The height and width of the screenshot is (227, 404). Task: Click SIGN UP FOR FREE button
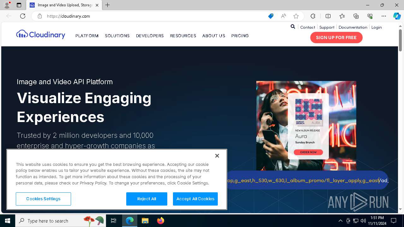[x=336, y=38]
